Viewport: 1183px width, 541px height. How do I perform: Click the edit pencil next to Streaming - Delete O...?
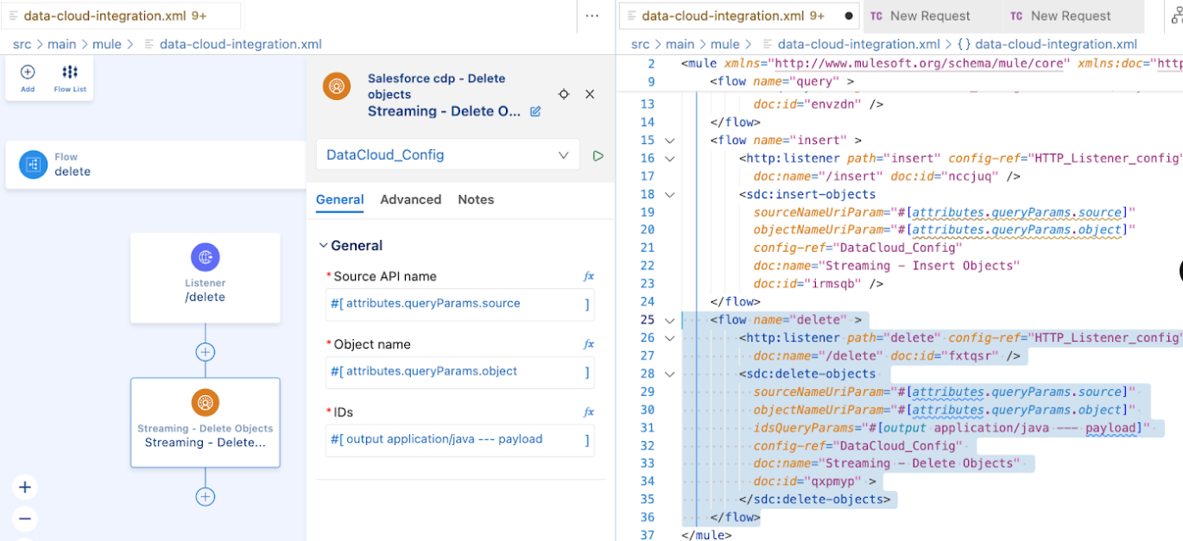click(535, 111)
